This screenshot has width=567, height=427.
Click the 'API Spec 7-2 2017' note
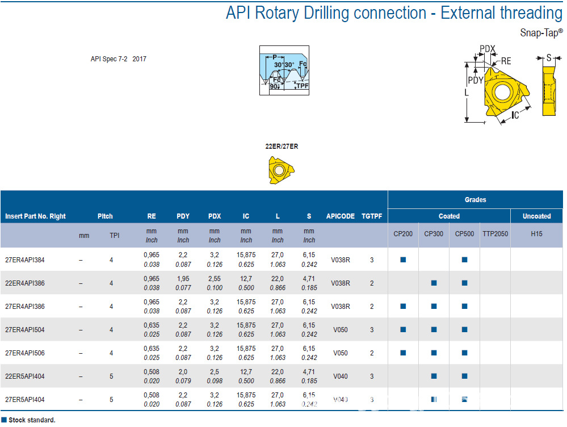118,59
